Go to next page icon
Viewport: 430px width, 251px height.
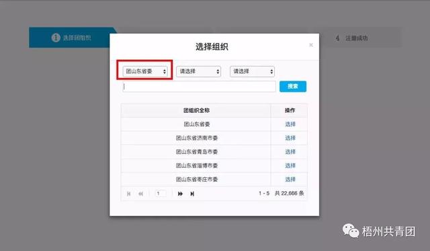[x=180, y=194]
